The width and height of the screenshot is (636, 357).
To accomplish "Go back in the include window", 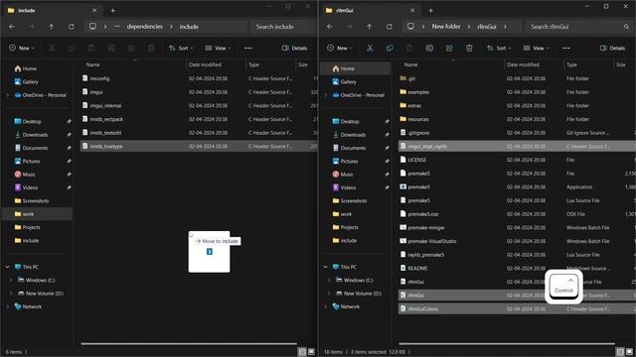I will pyautogui.click(x=12, y=27).
